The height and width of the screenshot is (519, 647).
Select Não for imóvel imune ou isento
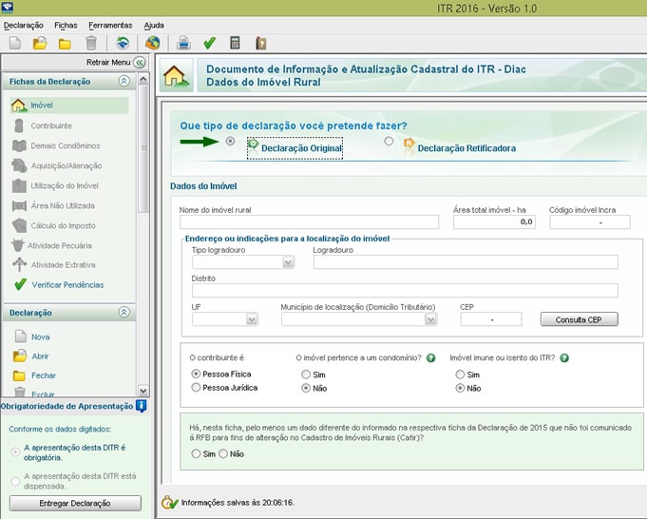[460, 388]
